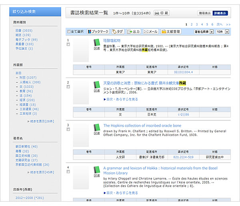Click the blank cover thumbnail of result 2
The height and width of the screenshot is (206, 240).
(x=81, y=92)
